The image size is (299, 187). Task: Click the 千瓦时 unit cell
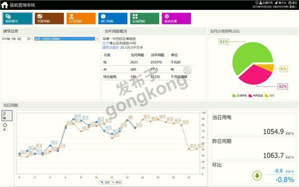click(x=175, y=62)
